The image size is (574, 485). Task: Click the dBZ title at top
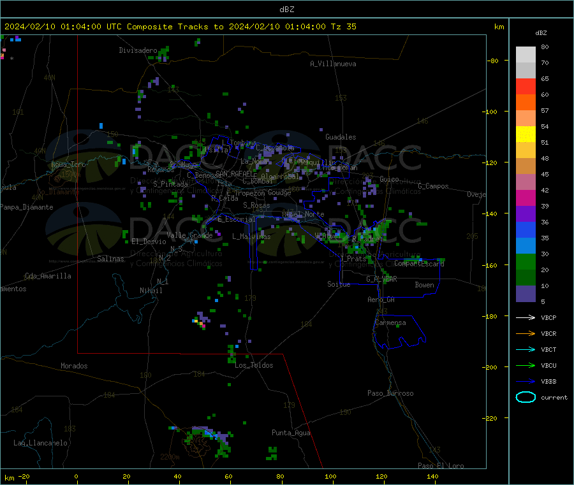[286, 10]
